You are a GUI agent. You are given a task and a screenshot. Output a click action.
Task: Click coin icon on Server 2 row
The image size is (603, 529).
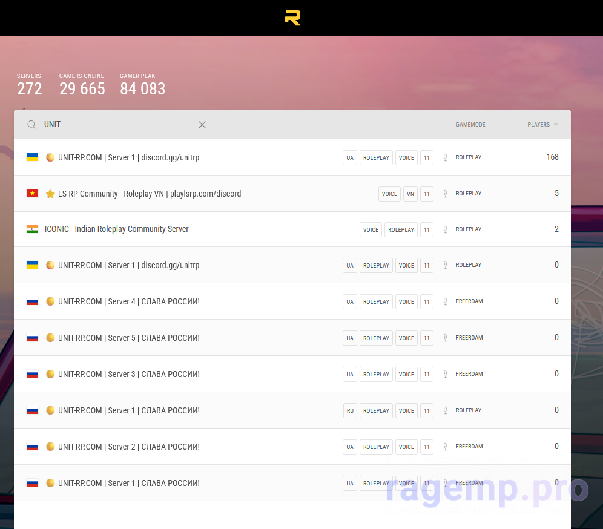(50, 447)
